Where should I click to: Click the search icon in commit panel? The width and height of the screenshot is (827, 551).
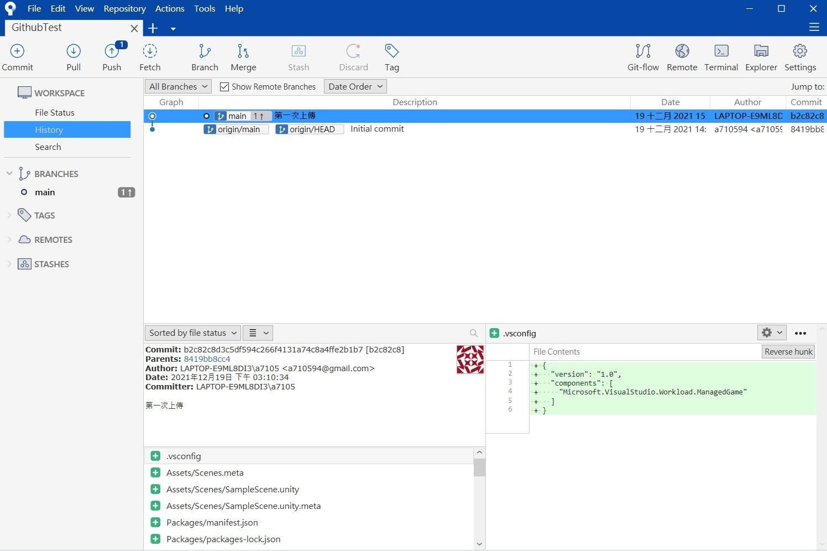tap(474, 333)
